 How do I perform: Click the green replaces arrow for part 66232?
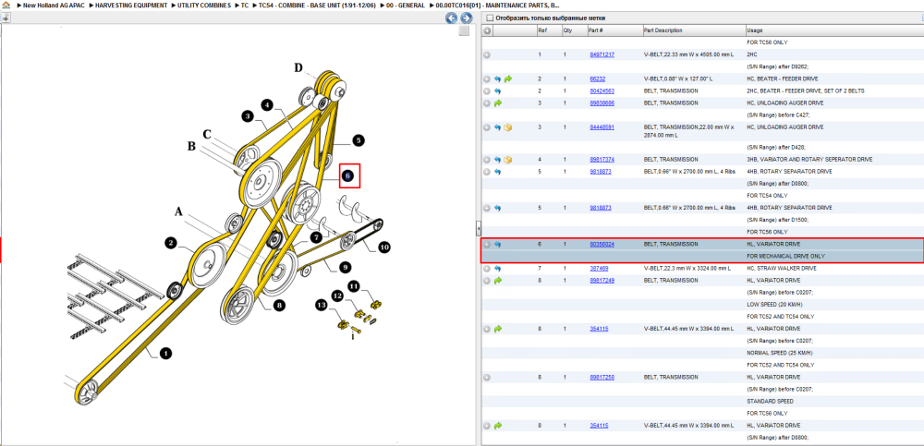pyautogui.click(x=507, y=78)
